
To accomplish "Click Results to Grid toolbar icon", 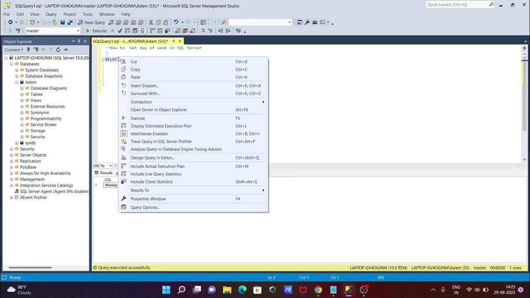I will point(185,31).
